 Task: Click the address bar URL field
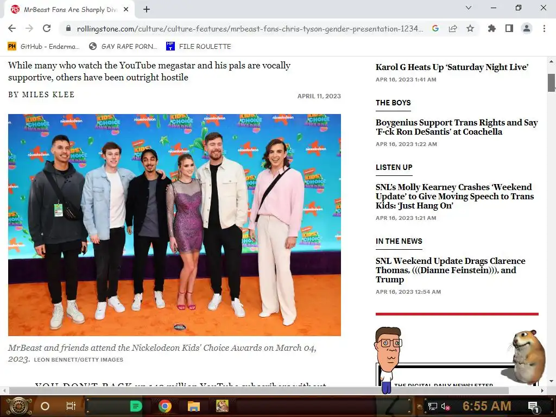point(250,29)
